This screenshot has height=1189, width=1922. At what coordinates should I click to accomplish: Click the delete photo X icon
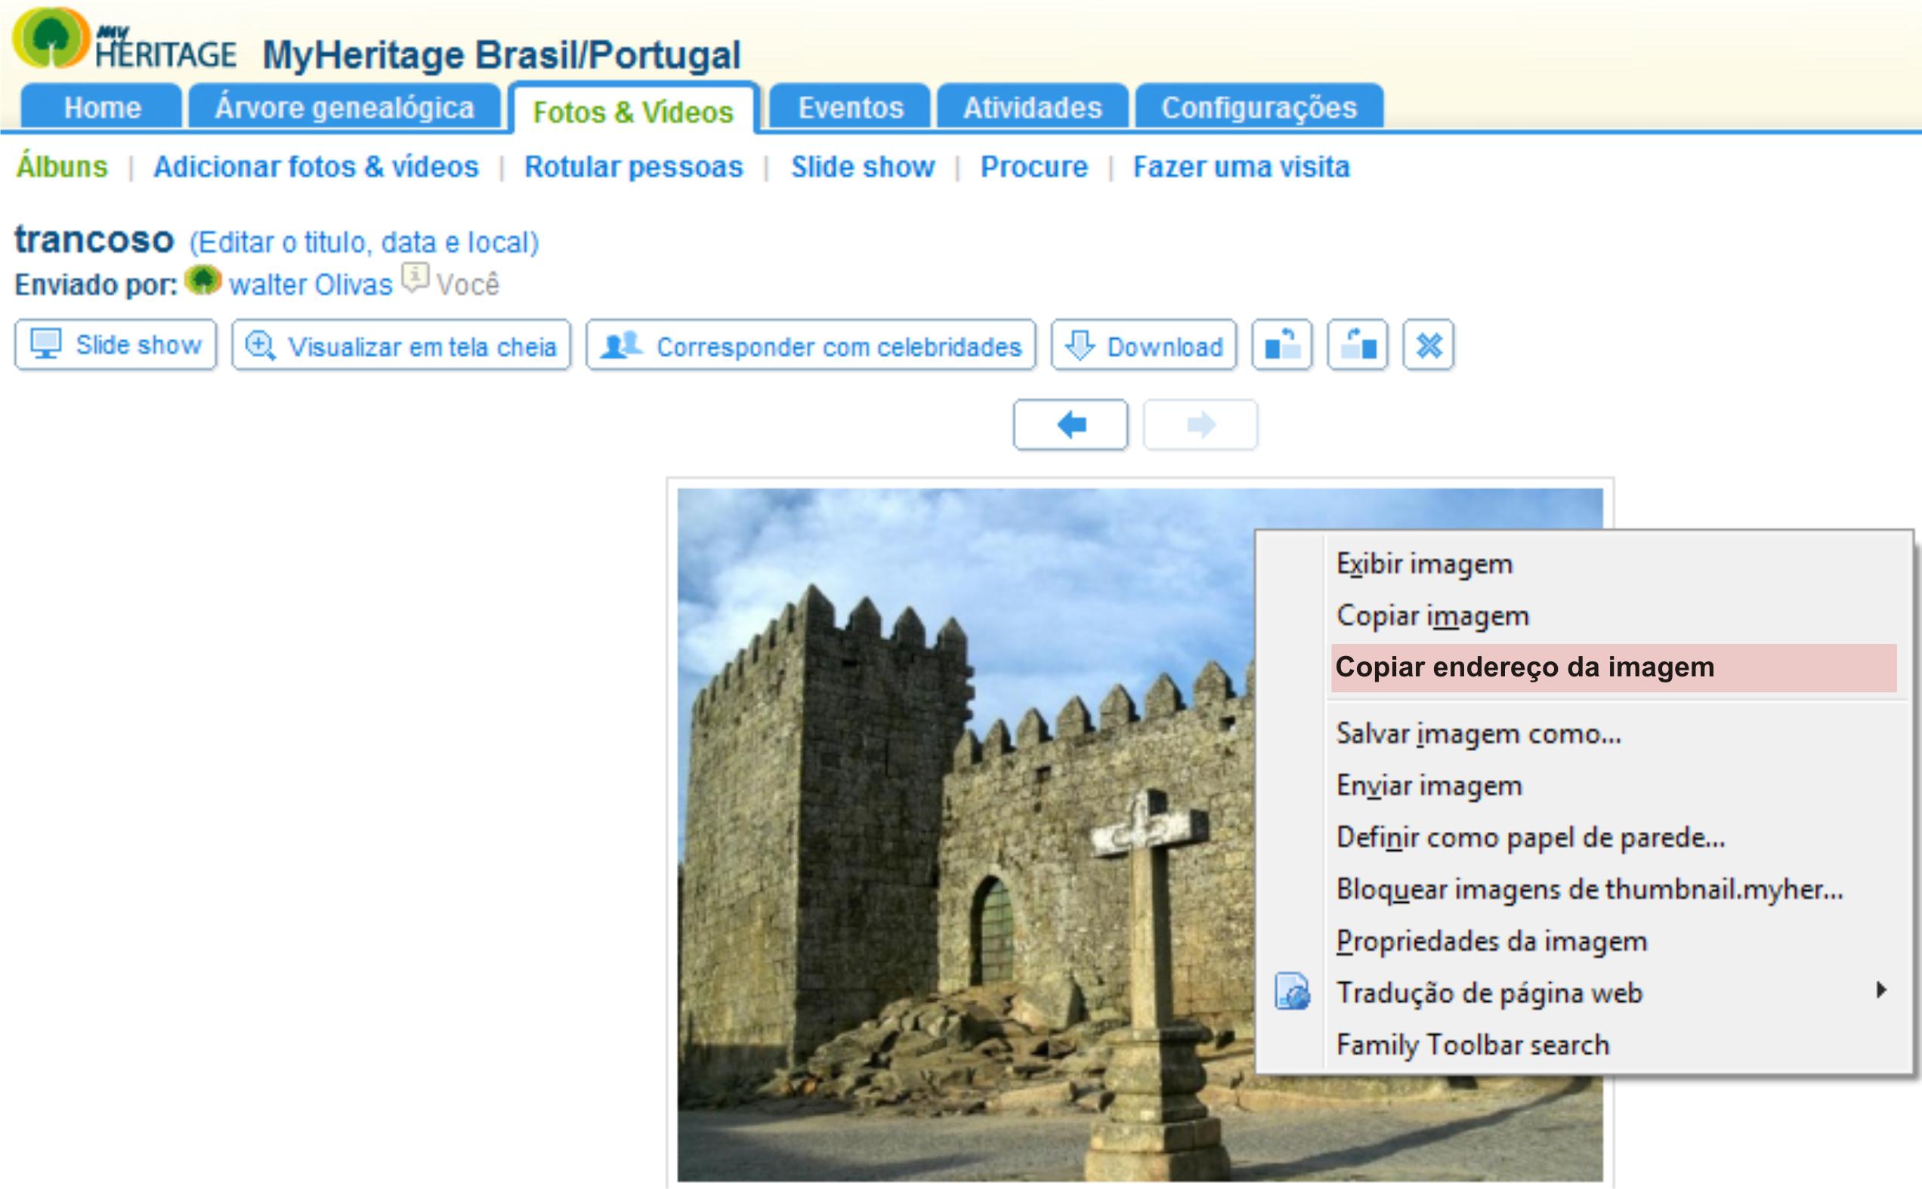point(1429,345)
